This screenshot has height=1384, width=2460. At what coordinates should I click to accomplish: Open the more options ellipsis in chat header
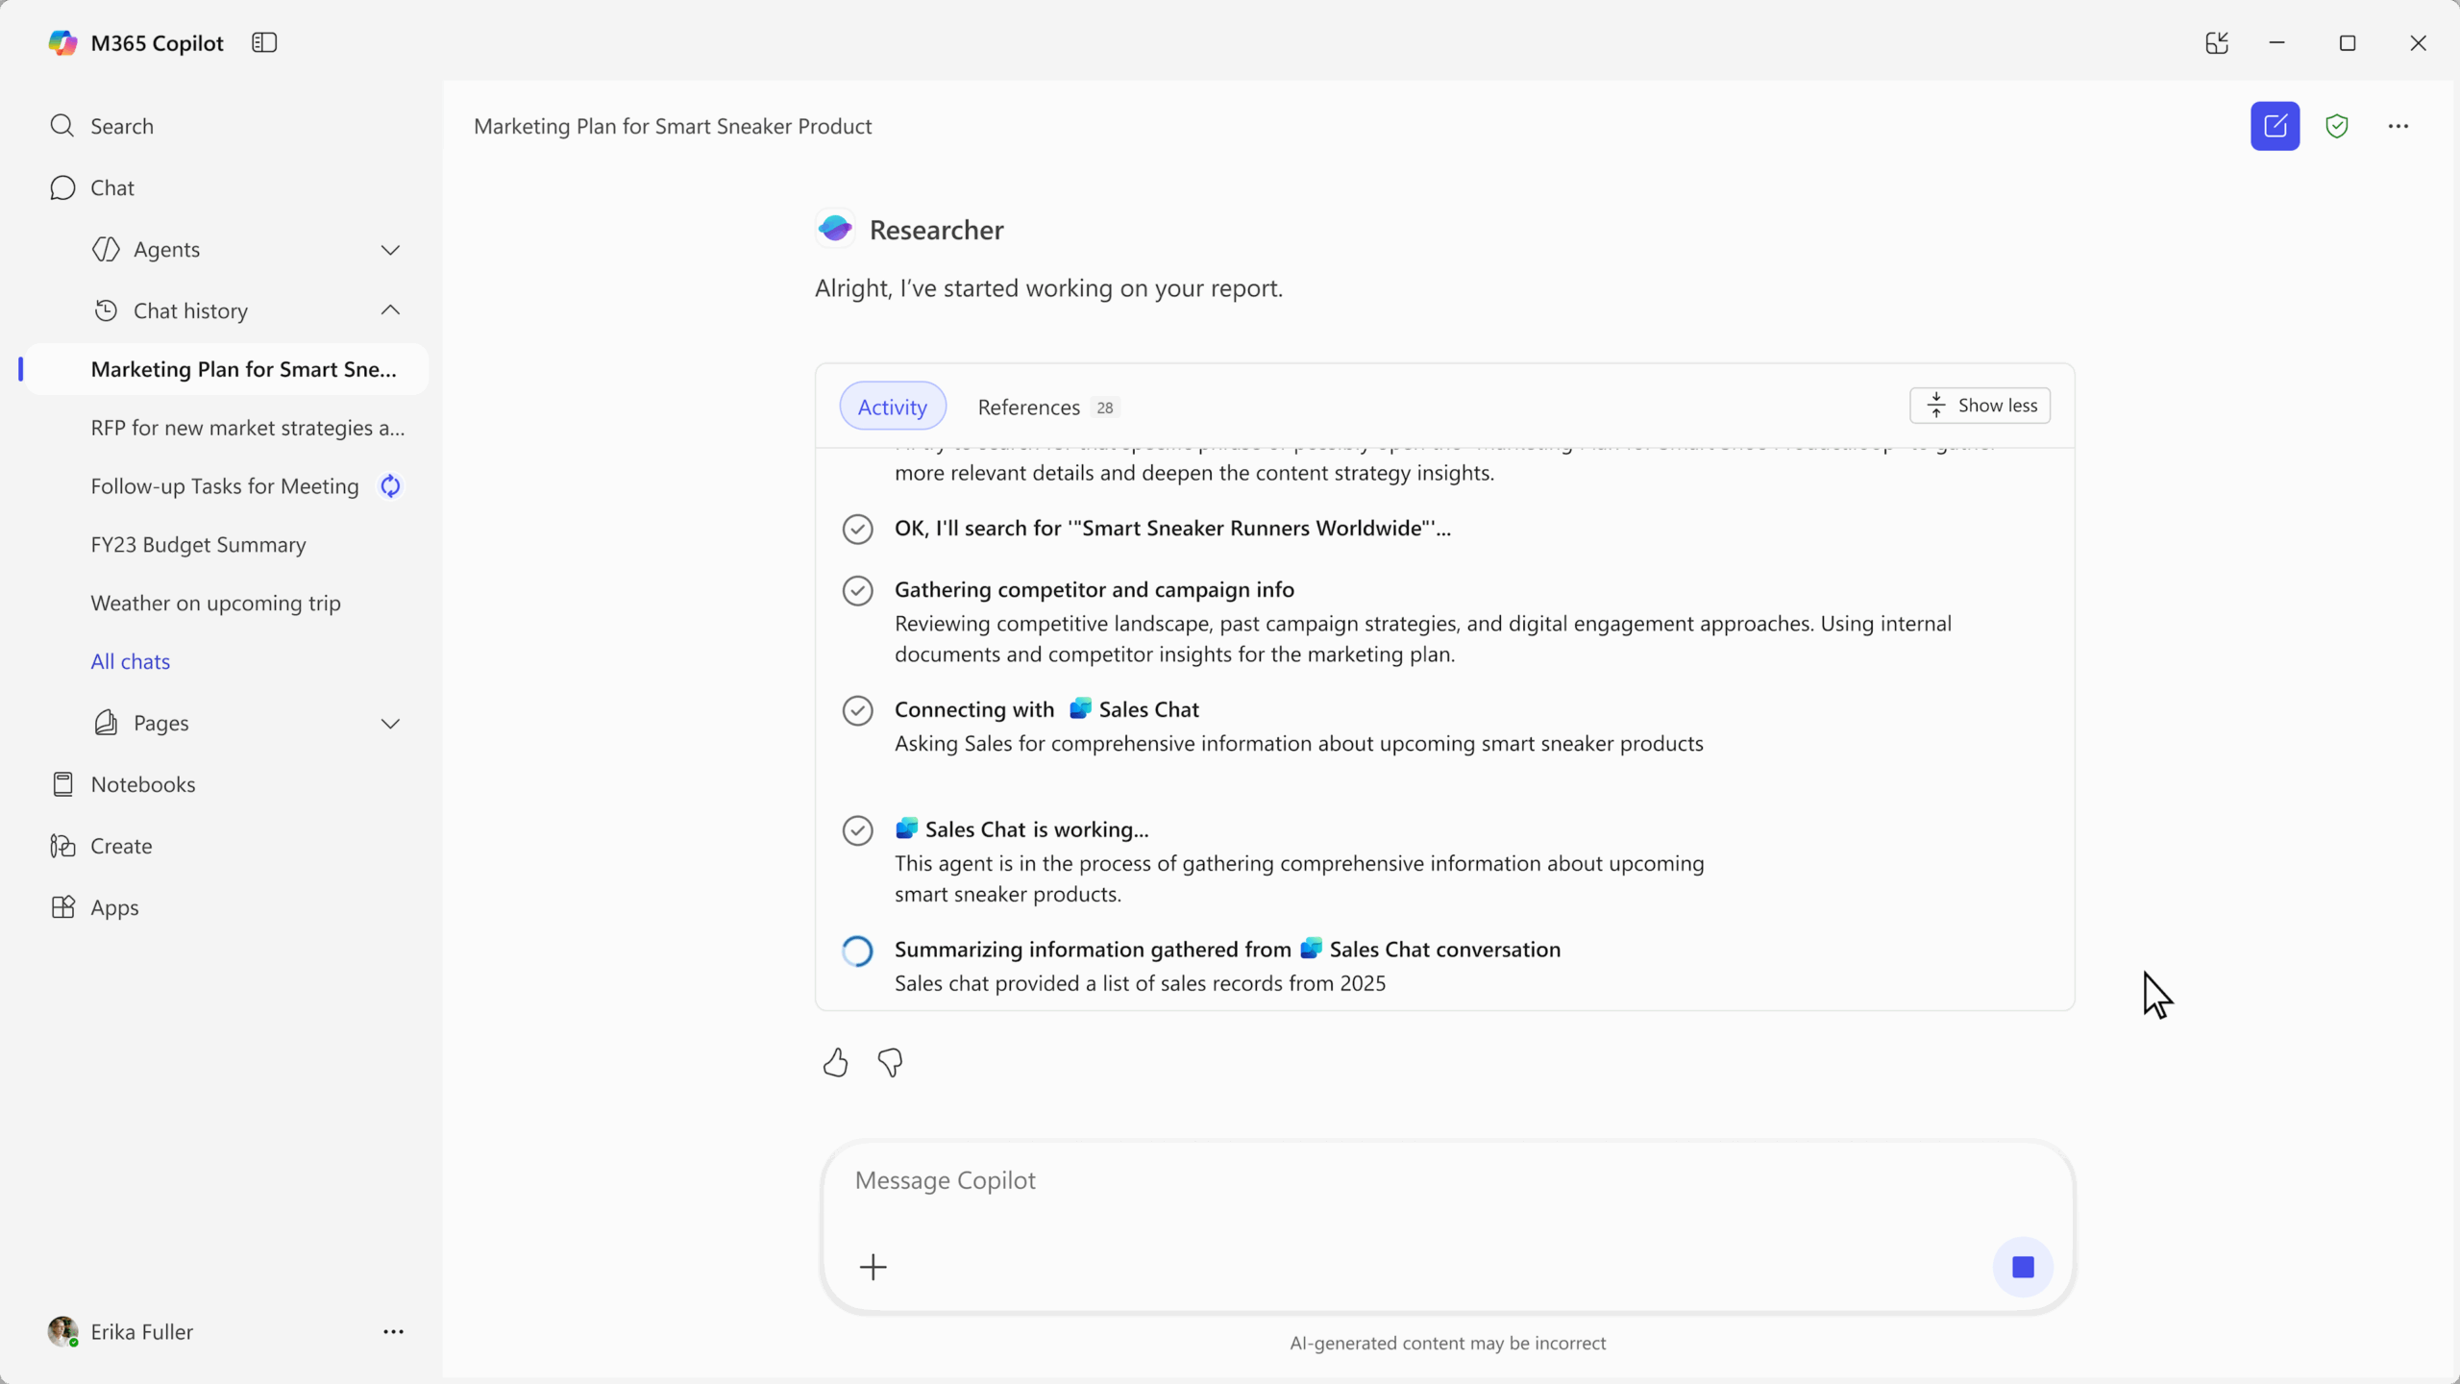pyautogui.click(x=2398, y=126)
